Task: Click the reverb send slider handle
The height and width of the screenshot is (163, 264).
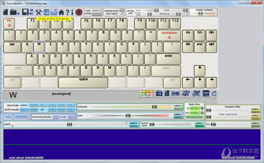Action: pyautogui.click(x=152, y=124)
